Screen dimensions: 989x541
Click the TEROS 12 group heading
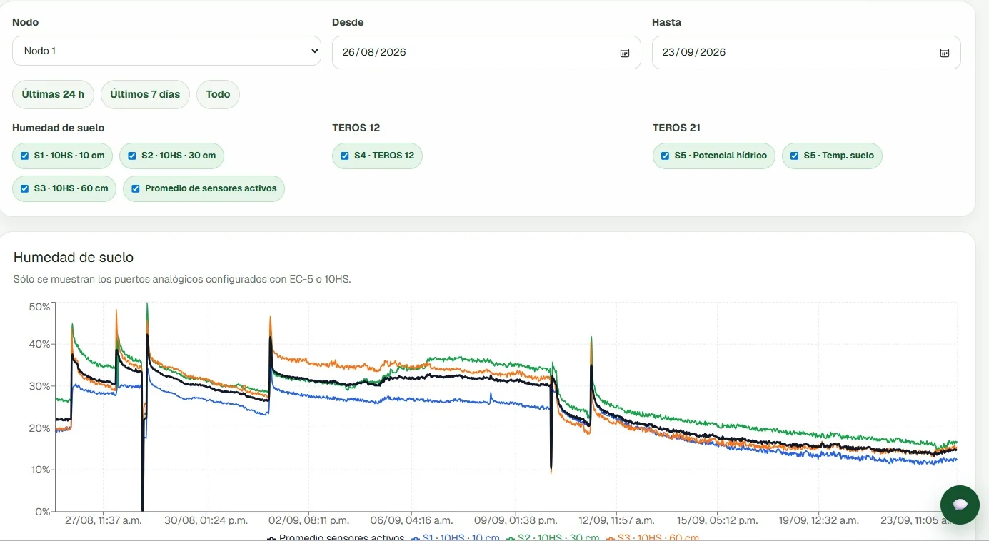pyautogui.click(x=356, y=128)
